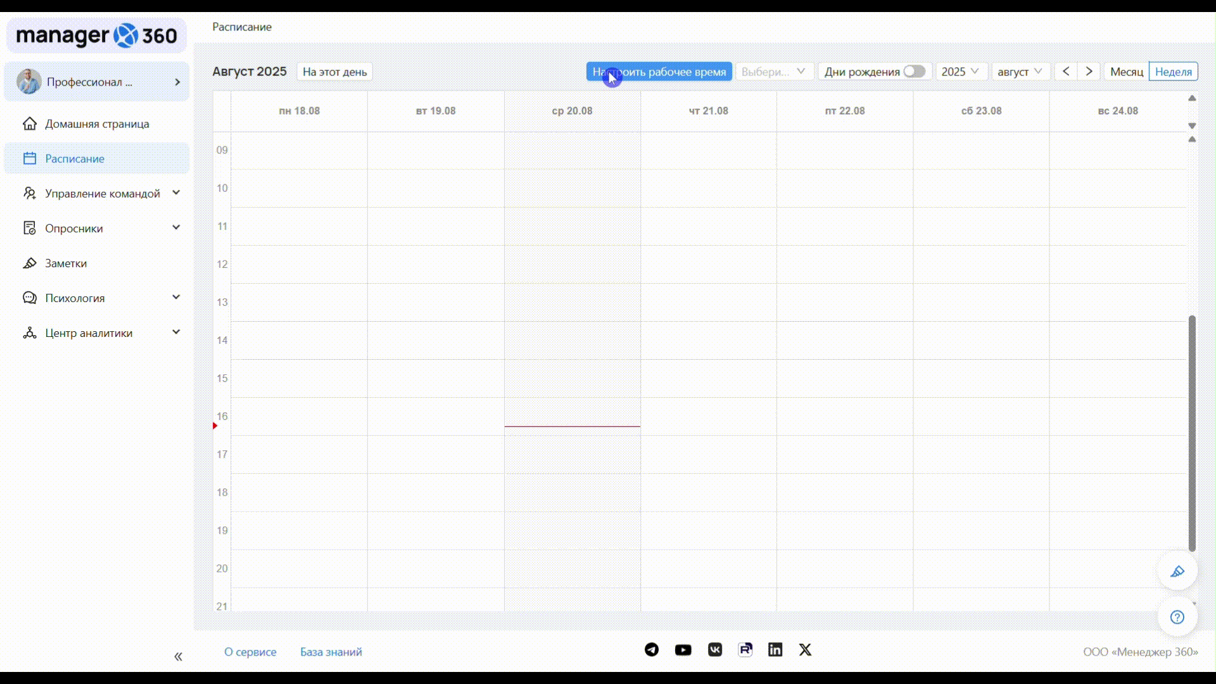Image resolution: width=1216 pixels, height=684 pixels.
Task: Collapse sidebar with double chevron icon
Action: (x=178, y=657)
